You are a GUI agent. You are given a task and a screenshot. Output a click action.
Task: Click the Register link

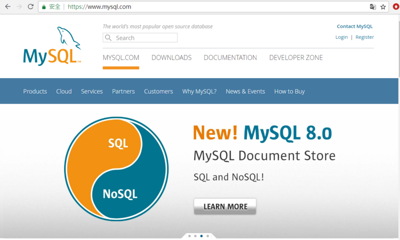coord(365,37)
